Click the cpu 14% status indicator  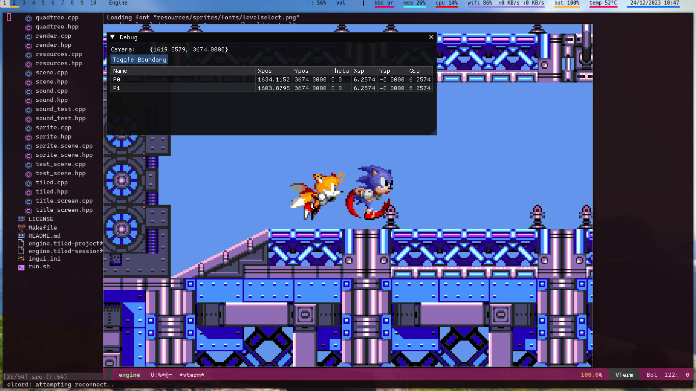point(446,3)
